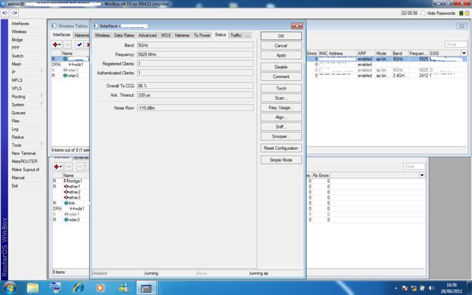
Task: Open the Queues sidebar item
Action: (18, 113)
